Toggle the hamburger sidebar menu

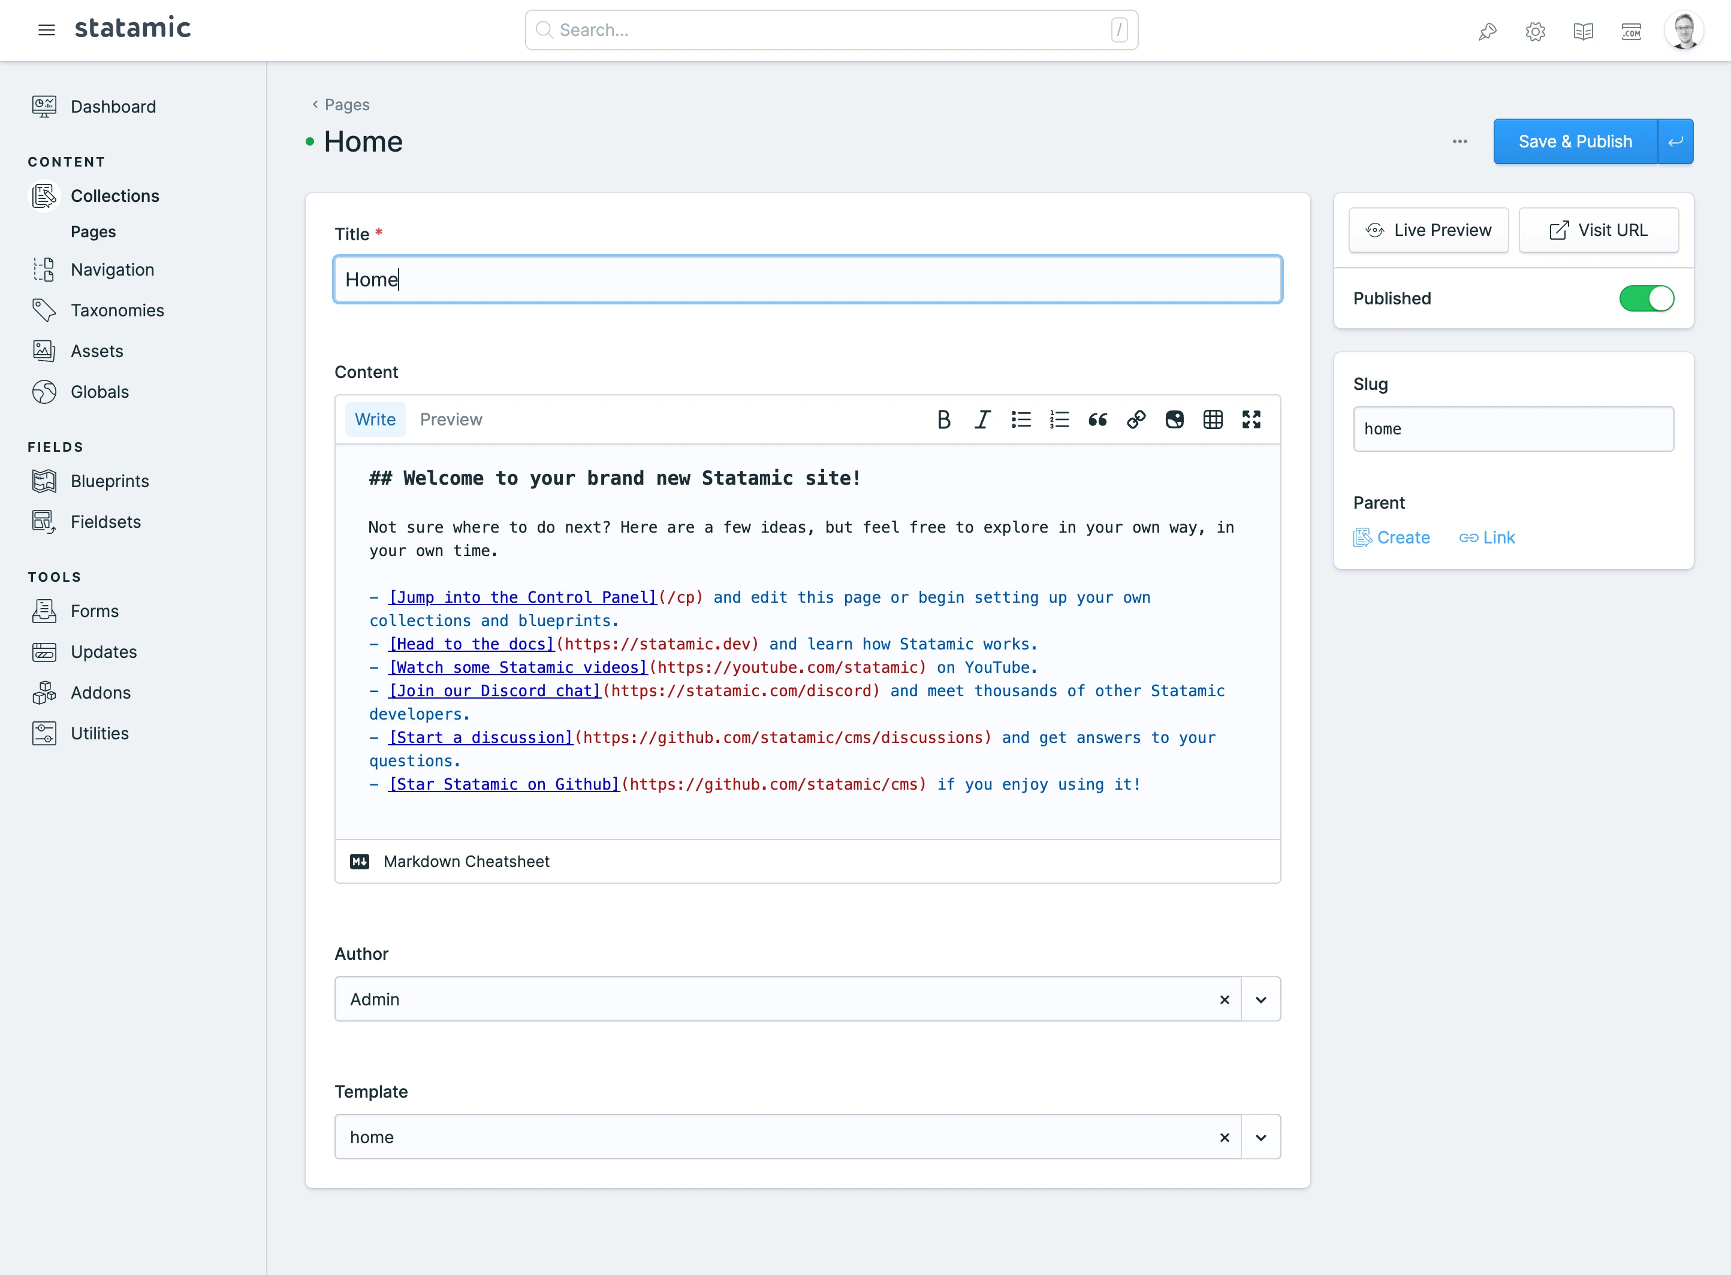(x=46, y=30)
